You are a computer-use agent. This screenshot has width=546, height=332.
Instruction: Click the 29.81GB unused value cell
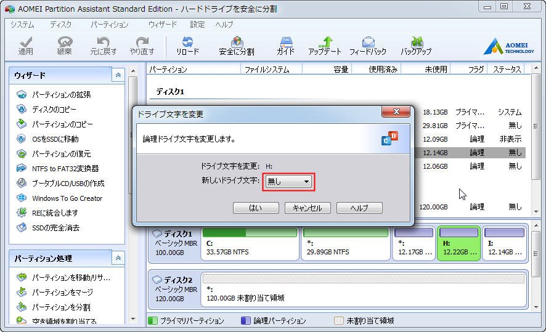pos(435,126)
